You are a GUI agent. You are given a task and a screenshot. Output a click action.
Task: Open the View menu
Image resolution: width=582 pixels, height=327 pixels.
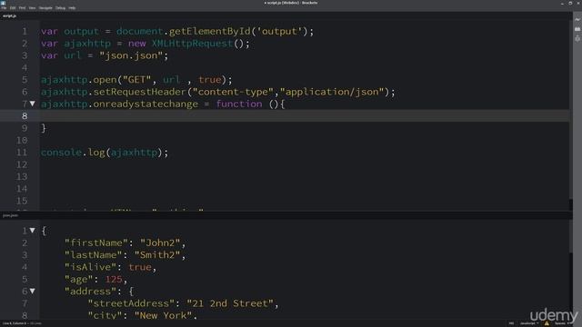pos(33,8)
